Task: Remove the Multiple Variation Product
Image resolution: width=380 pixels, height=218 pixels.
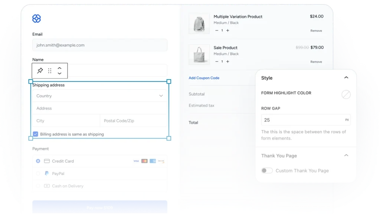Action: pyautogui.click(x=316, y=31)
